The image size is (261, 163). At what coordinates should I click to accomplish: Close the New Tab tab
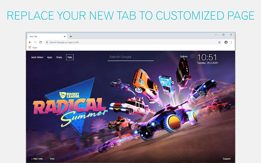64,36
